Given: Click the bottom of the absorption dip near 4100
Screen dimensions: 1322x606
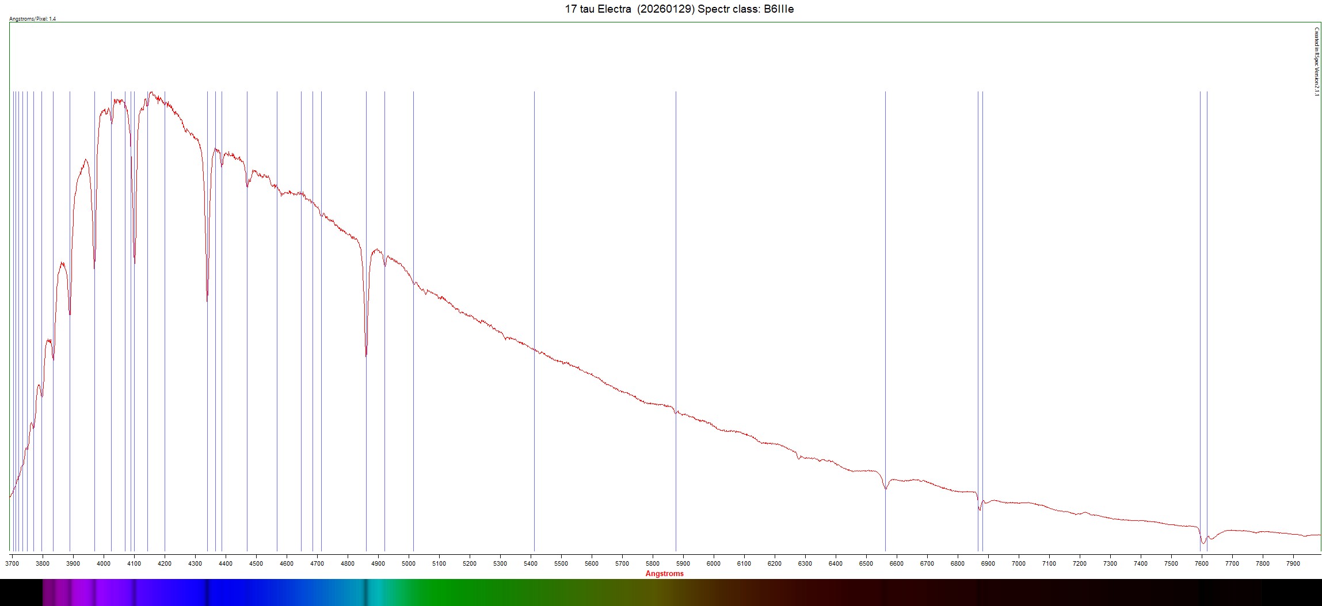Looking at the screenshot, I should (x=135, y=262).
